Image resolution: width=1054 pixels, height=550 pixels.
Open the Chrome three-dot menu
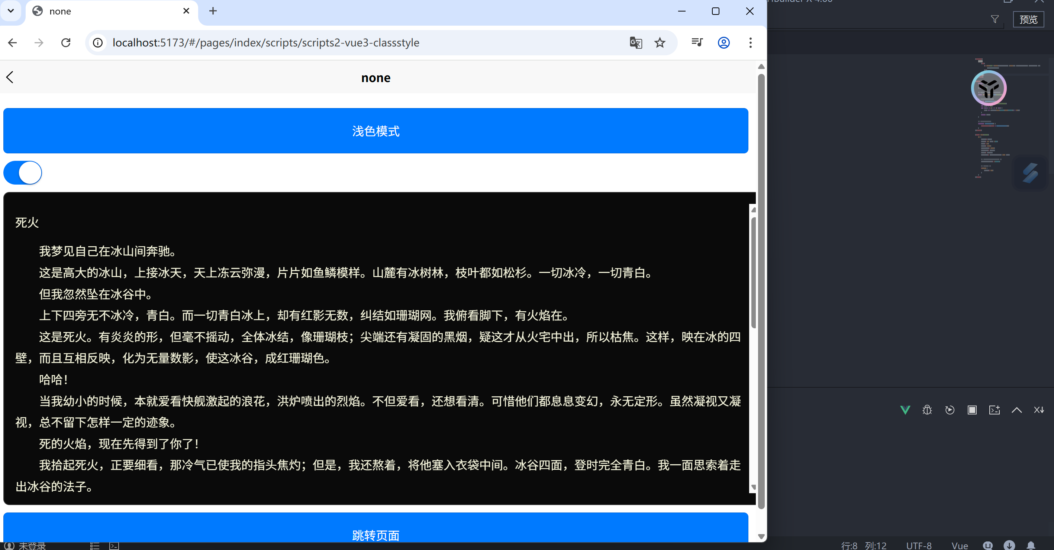coord(750,42)
